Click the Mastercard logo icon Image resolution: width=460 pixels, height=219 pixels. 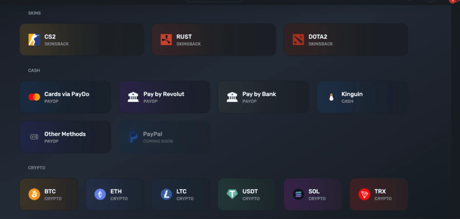(34, 97)
